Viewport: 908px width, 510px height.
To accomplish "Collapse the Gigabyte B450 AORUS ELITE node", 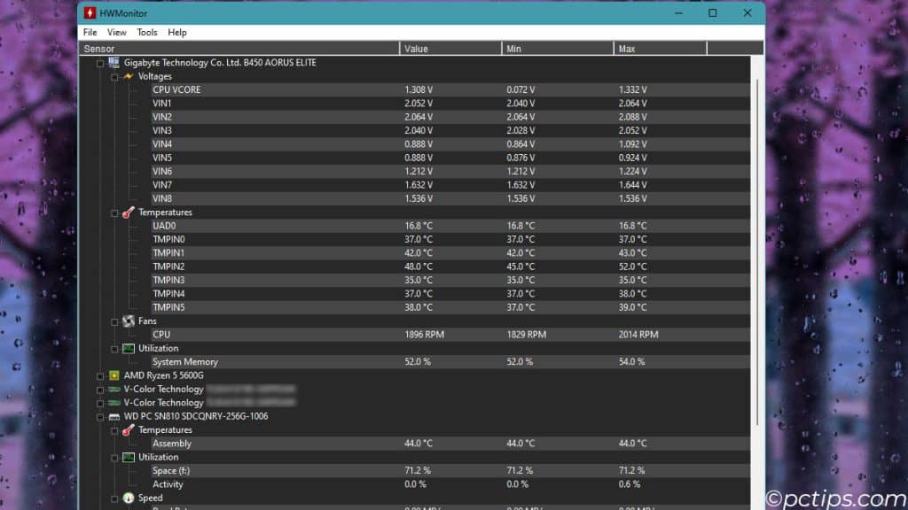I will click(100, 63).
